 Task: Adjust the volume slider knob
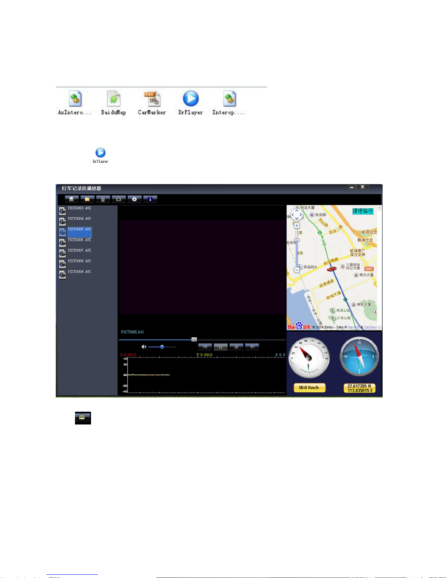(162, 347)
